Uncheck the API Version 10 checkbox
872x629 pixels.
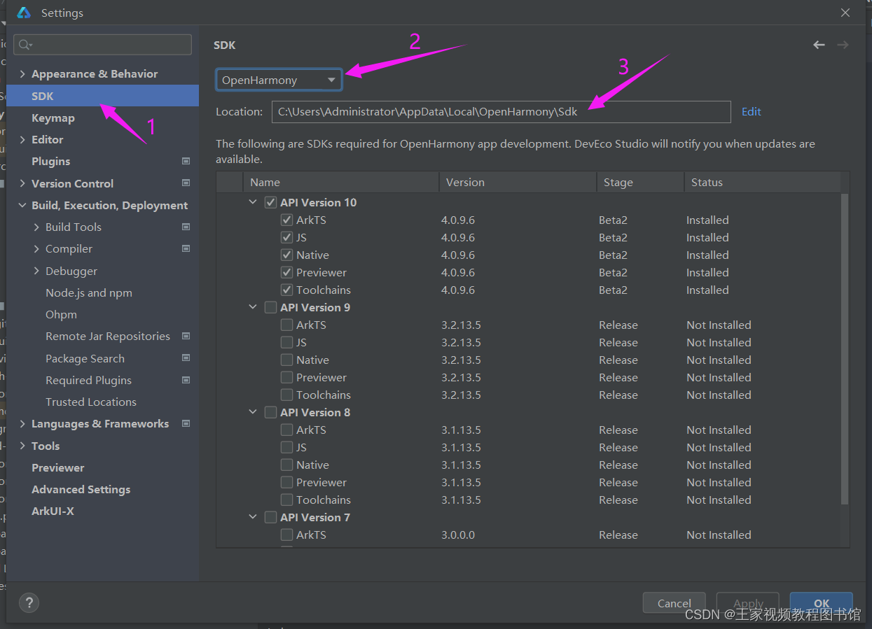(x=270, y=202)
